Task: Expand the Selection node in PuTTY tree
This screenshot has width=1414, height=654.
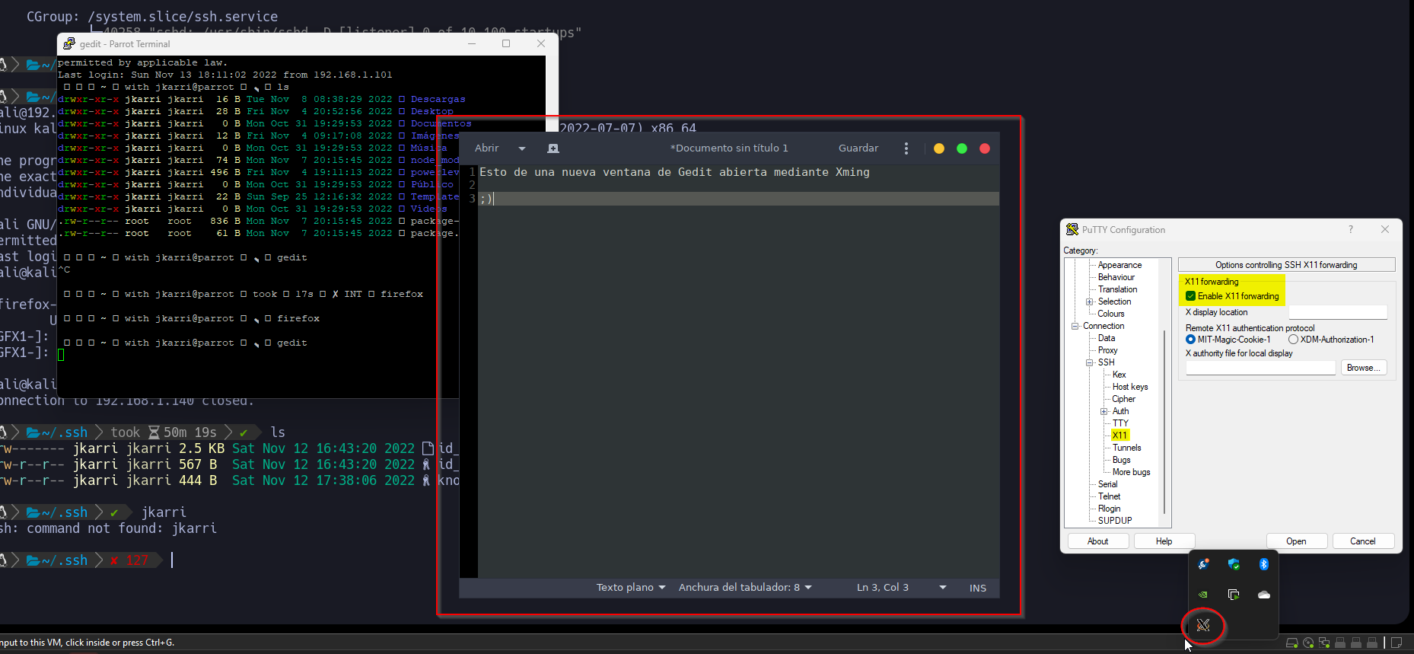Action: (1090, 302)
